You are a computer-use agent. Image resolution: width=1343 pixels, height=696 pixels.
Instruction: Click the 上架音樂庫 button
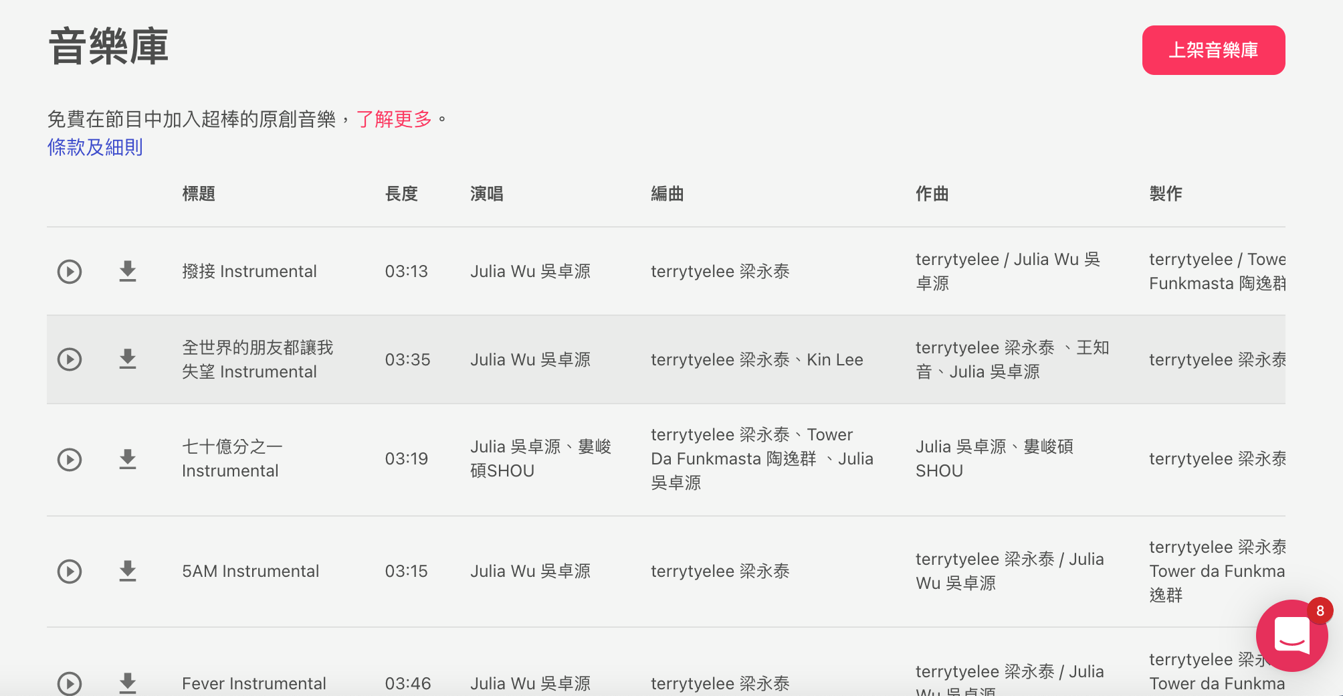click(1213, 50)
